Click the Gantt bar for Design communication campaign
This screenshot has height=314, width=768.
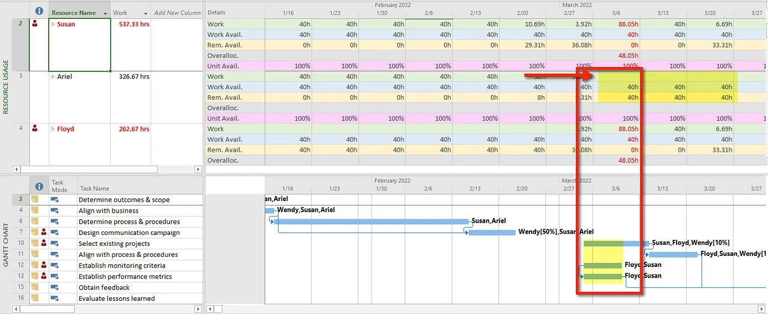point(492,233)
